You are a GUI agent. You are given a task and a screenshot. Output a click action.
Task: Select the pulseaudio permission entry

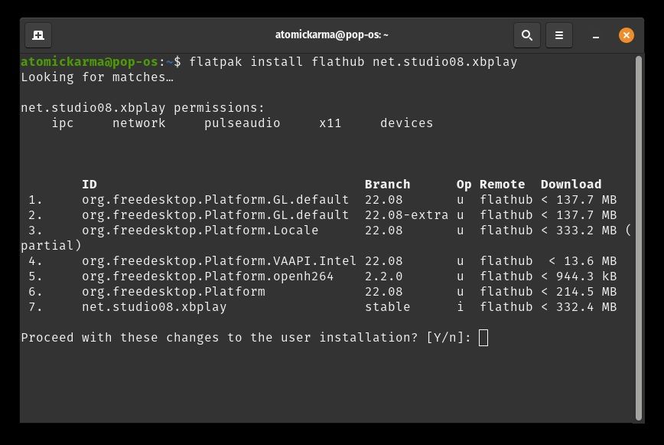[x=242, y=123]
